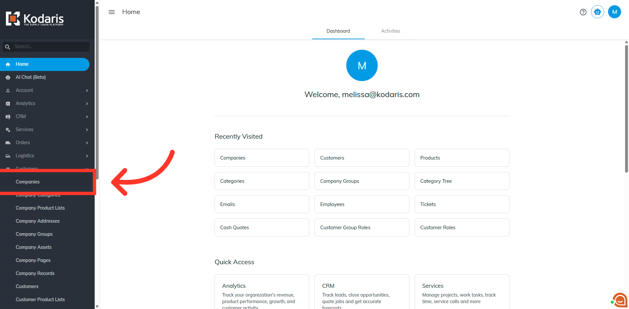The height and width of the screenshot is (309, 629).
Task: Click the hamburger menu icon beside Home
Action: [x=112, y=12]
